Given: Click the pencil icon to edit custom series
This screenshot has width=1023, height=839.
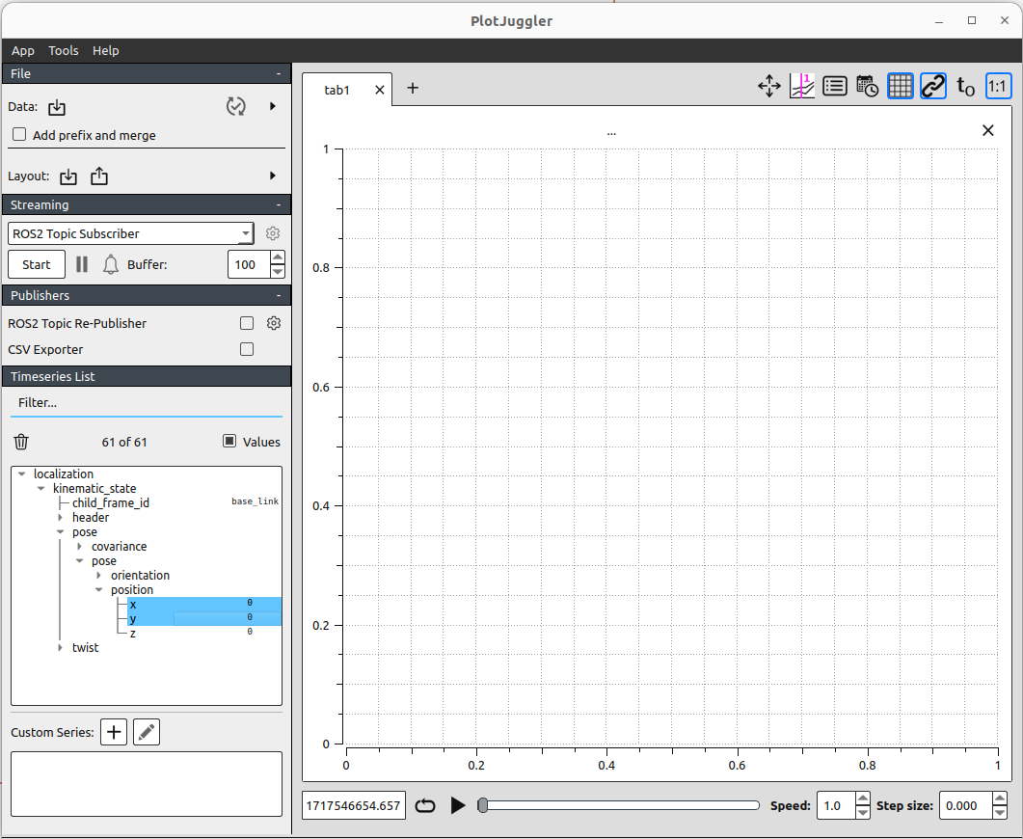Looking at the screenshot, I should click(x=147, y=732).
